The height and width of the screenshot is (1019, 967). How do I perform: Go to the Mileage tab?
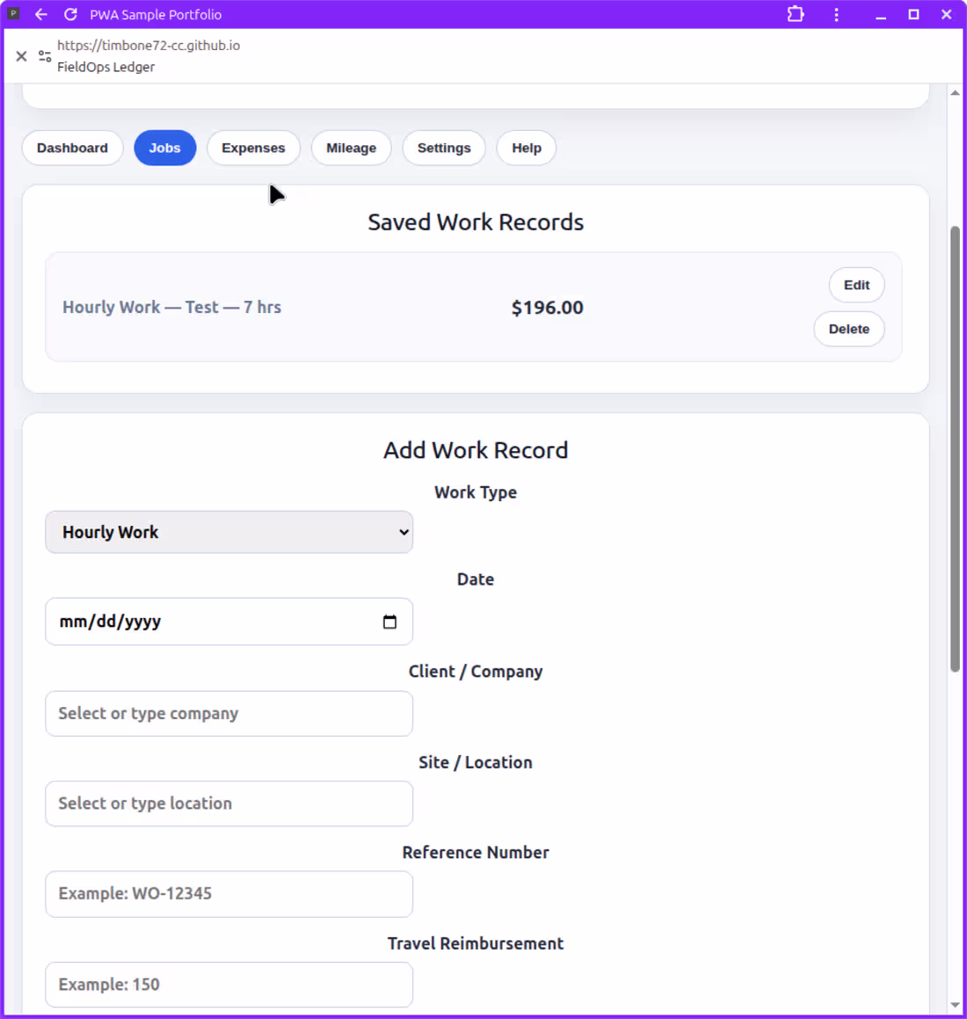coord(351,149)
